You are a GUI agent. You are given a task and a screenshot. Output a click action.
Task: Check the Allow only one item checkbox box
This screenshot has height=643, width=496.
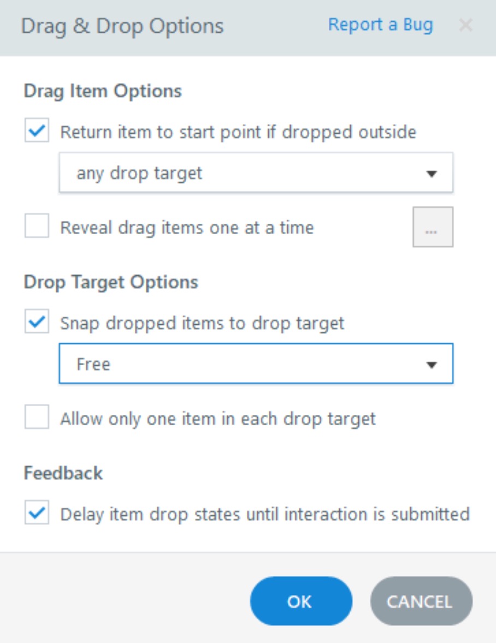point(37,418)
